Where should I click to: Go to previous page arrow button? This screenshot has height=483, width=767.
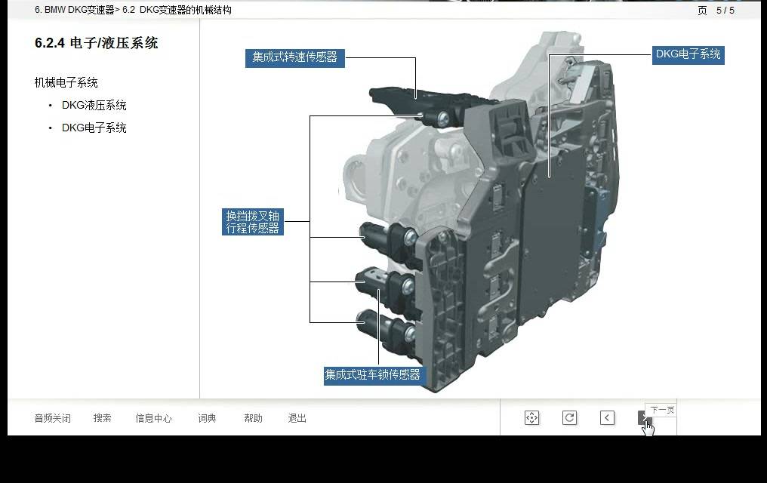click(607, 418)
